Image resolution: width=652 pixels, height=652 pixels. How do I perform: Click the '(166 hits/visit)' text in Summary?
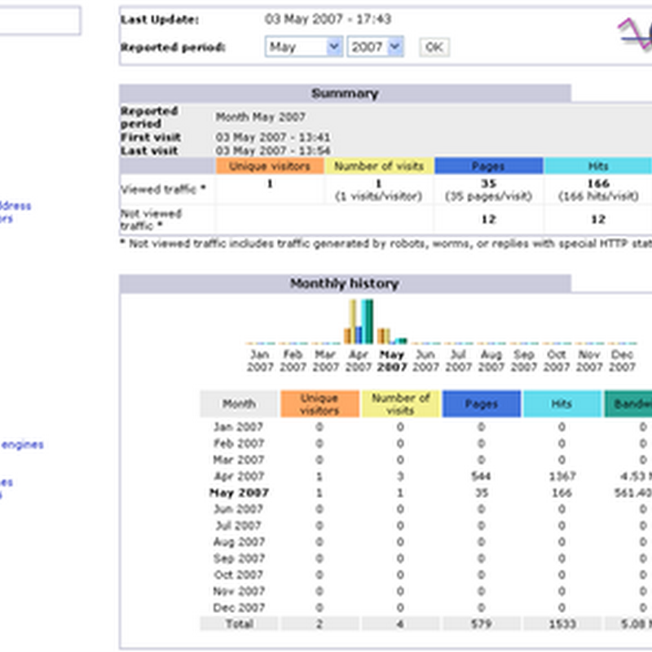[598, 196]
